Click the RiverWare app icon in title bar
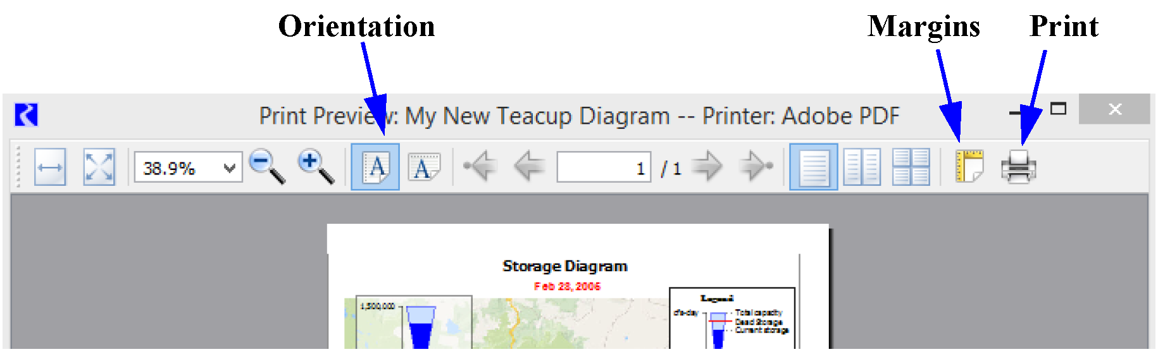 click(27, 115)
